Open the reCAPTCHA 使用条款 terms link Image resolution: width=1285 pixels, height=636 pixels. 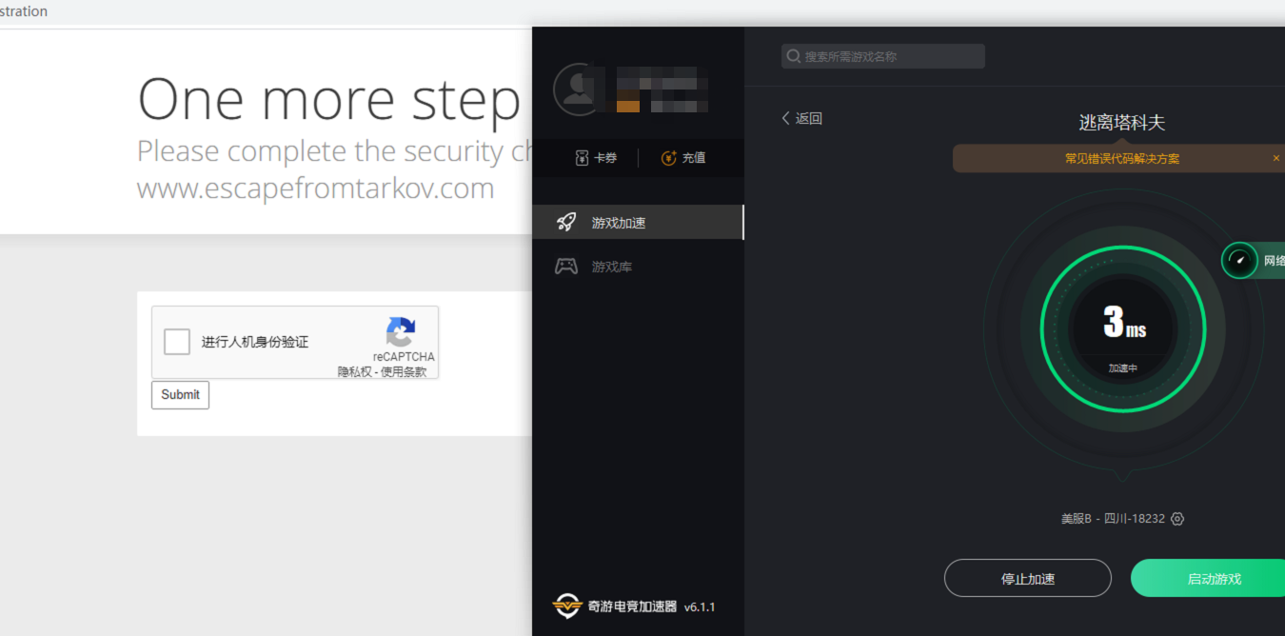point(404,372)
